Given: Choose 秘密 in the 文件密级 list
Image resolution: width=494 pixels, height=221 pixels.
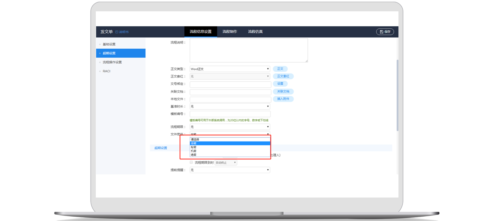Looking at the screenshot, I should pyautogui.click(x=194, y=147).
